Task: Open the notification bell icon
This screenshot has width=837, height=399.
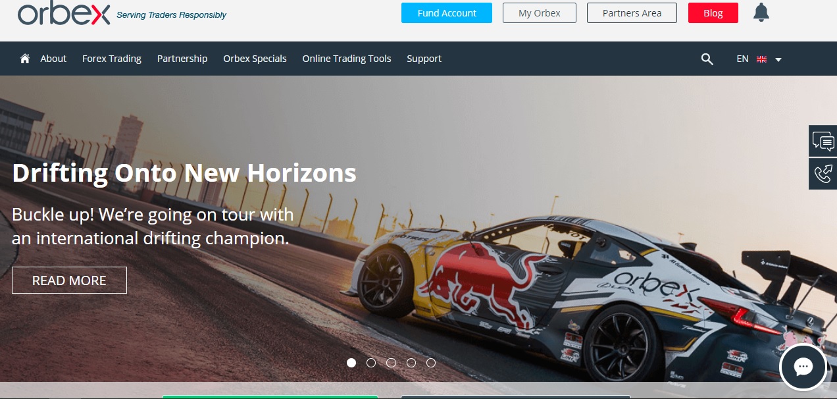Action: point(761,13)
